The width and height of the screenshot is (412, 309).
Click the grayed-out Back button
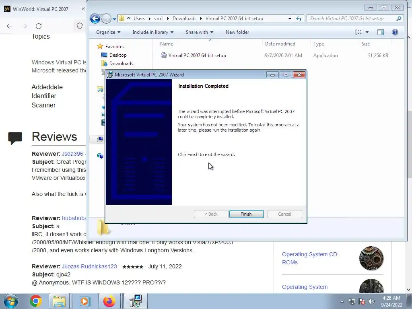211,214
